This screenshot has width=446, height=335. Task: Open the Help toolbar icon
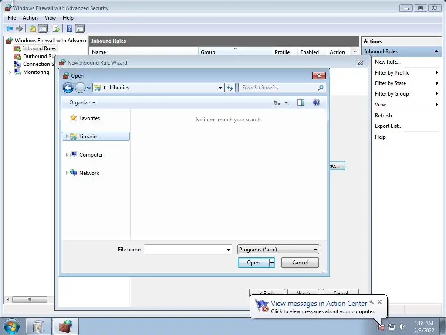pyautogui.click(x=69, y=28)
